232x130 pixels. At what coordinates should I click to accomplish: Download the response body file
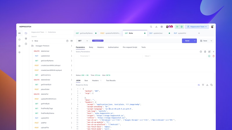[x=207, y=85]
